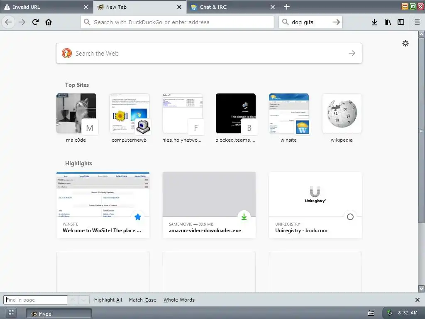425x319 pixels.
Task: Go forward with the forward arrow
Action: click(22, 22)
